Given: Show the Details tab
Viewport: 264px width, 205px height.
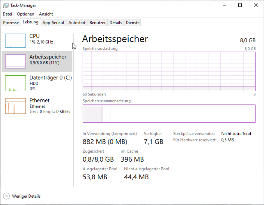Looking at the screenshot, I should [115, 23].
